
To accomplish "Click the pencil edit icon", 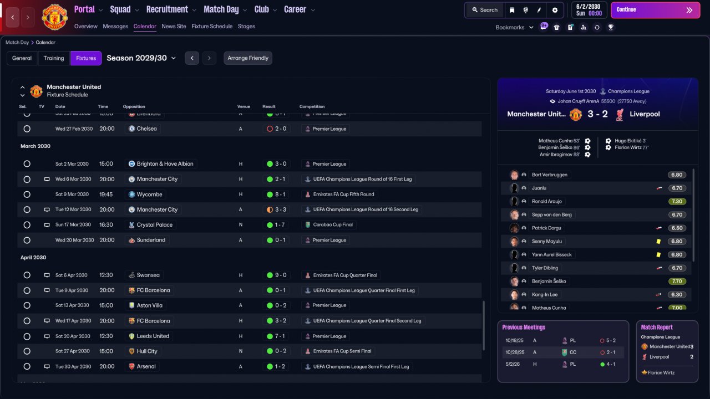I will coord(539,10).
